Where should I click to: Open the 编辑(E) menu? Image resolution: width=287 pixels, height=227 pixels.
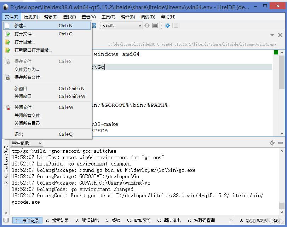click(x=51, y=17)
